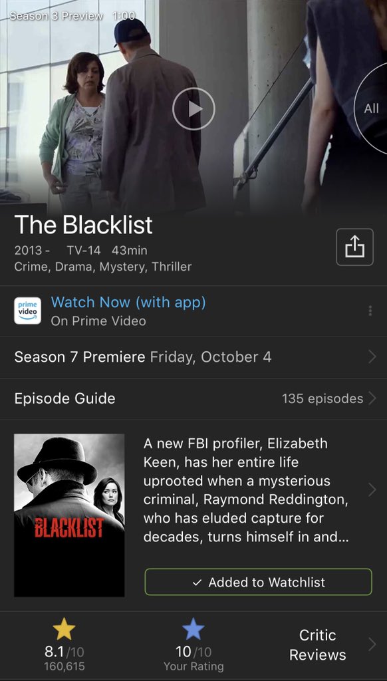Expand the Season 7 Premiere row chevron
Image resolution: width=387 pixels, height=681 pixels.
pyautogui.click(x=372, y=357)
